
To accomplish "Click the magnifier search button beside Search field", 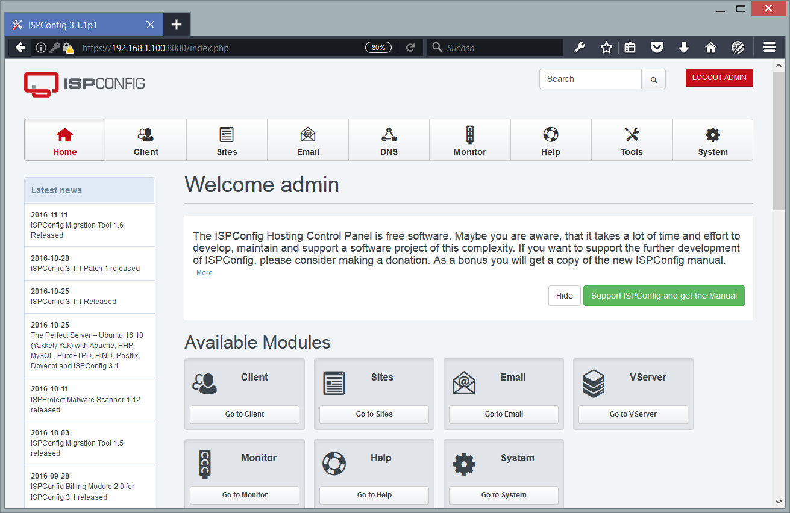I will (x=653, y=79).
